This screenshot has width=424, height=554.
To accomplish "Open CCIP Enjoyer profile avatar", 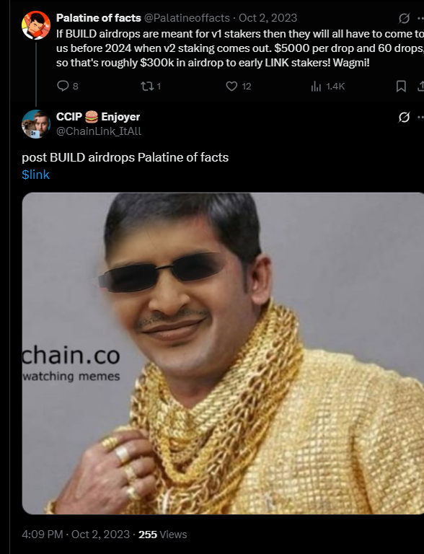I will [35, 124].
